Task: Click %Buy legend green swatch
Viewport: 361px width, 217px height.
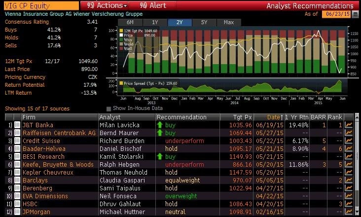Action: pos(121,39)
